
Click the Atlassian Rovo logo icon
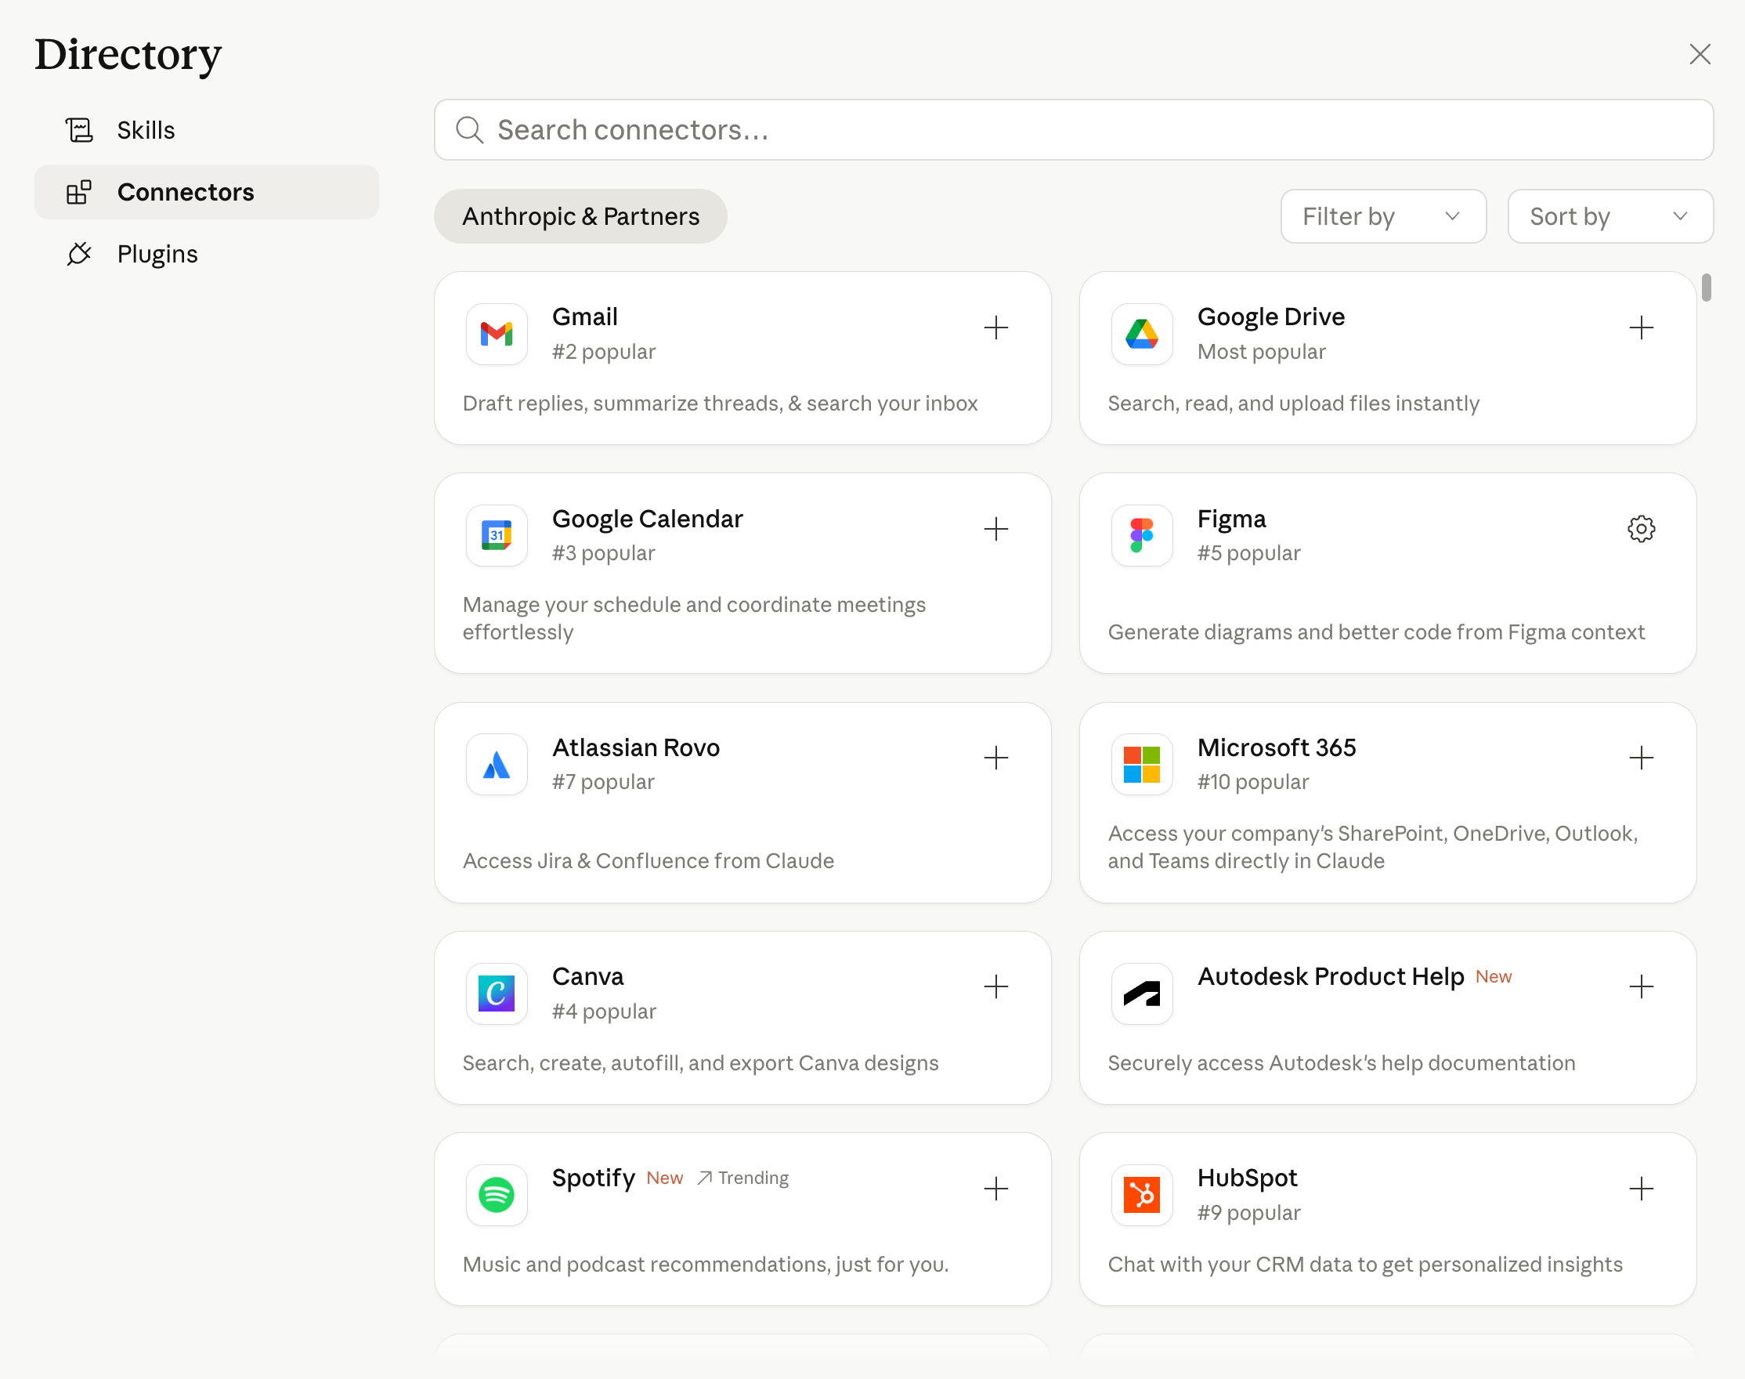pyautogui.click(x=497, y=765)
